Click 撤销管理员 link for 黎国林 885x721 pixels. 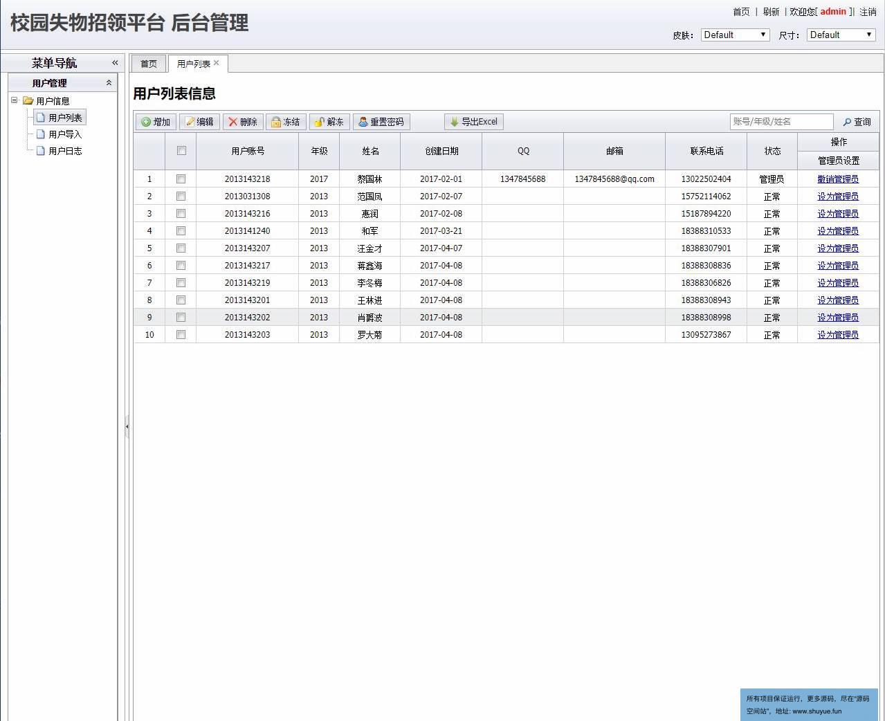837,179
